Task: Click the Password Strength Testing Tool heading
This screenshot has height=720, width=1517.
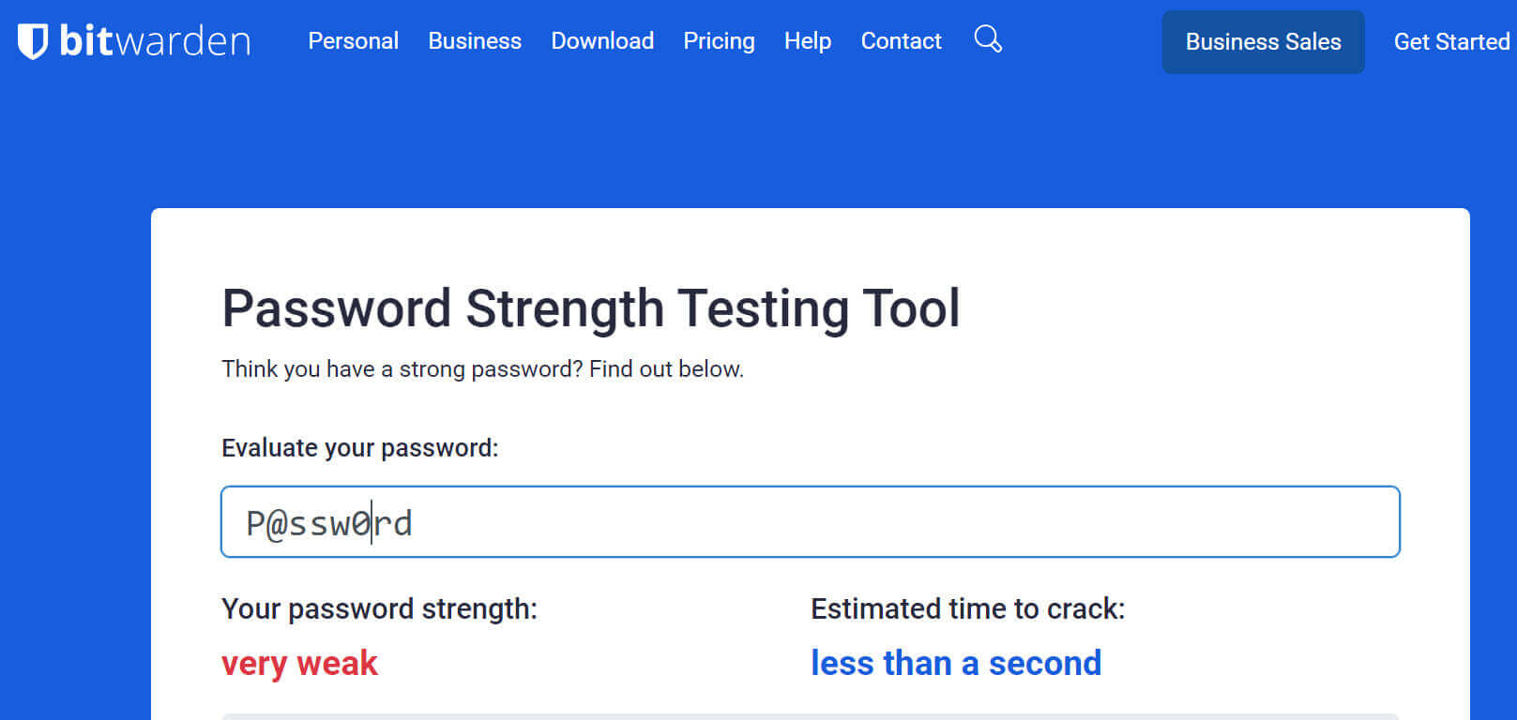Action: (591, 308)
